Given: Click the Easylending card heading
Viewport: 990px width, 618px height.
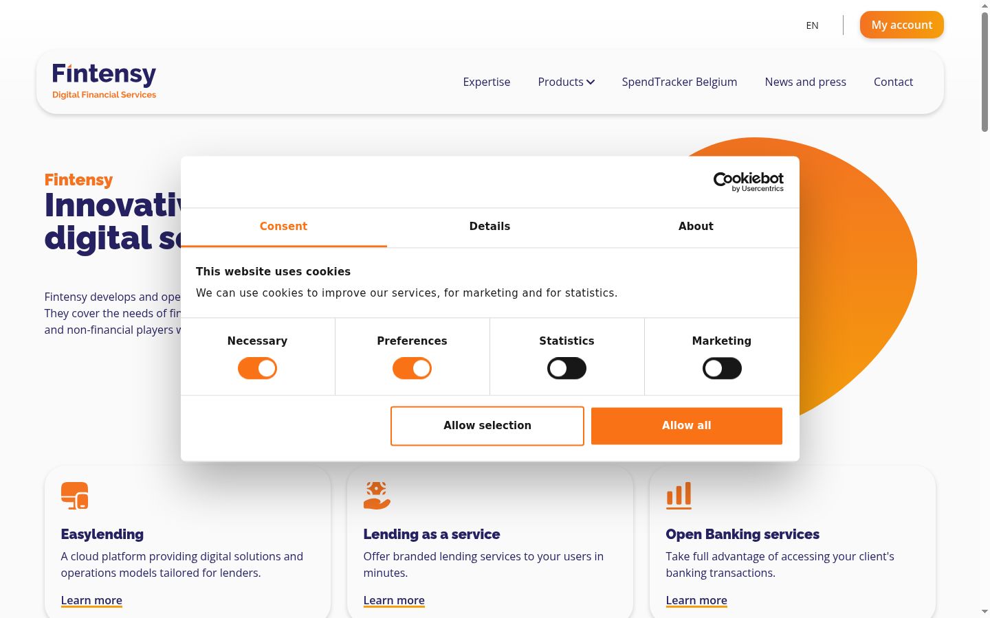Looking at the screenshot, I should pyautogui.click(x=102, y=534).
